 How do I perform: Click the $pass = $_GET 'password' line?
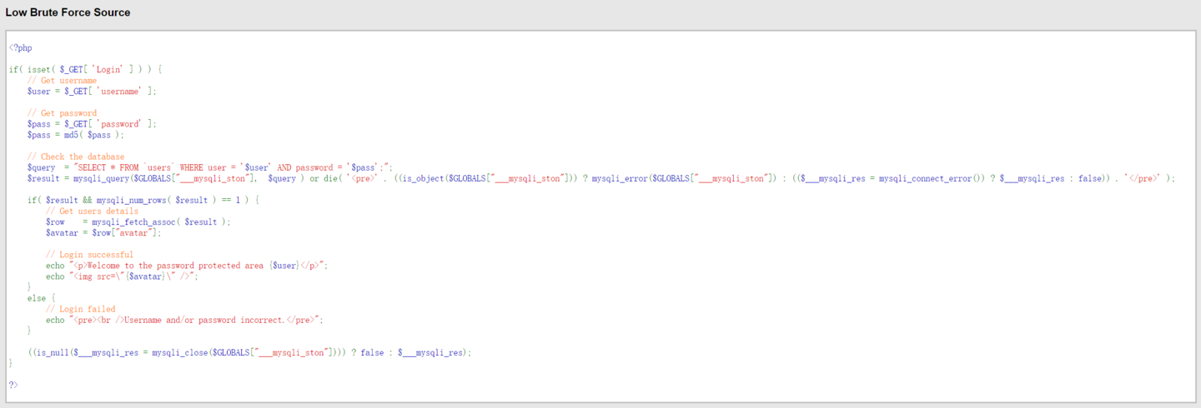[x=92, y=124]
